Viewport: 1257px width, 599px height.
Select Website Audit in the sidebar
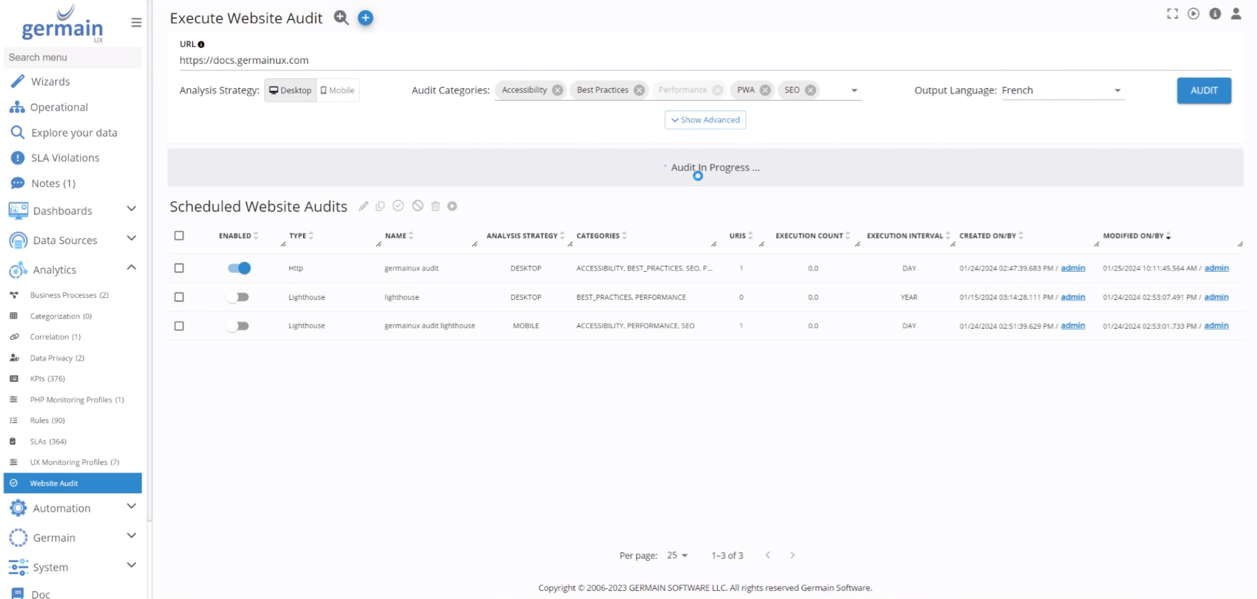(x=53, y=483)
